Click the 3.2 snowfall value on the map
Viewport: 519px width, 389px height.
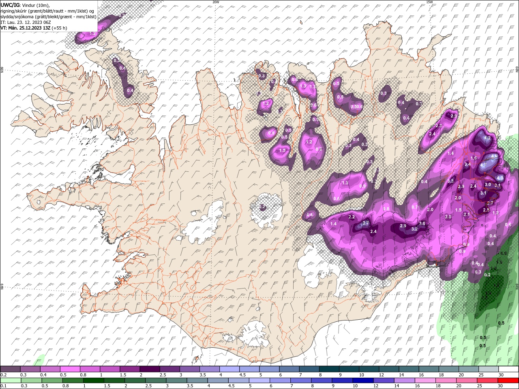(414, 229)
